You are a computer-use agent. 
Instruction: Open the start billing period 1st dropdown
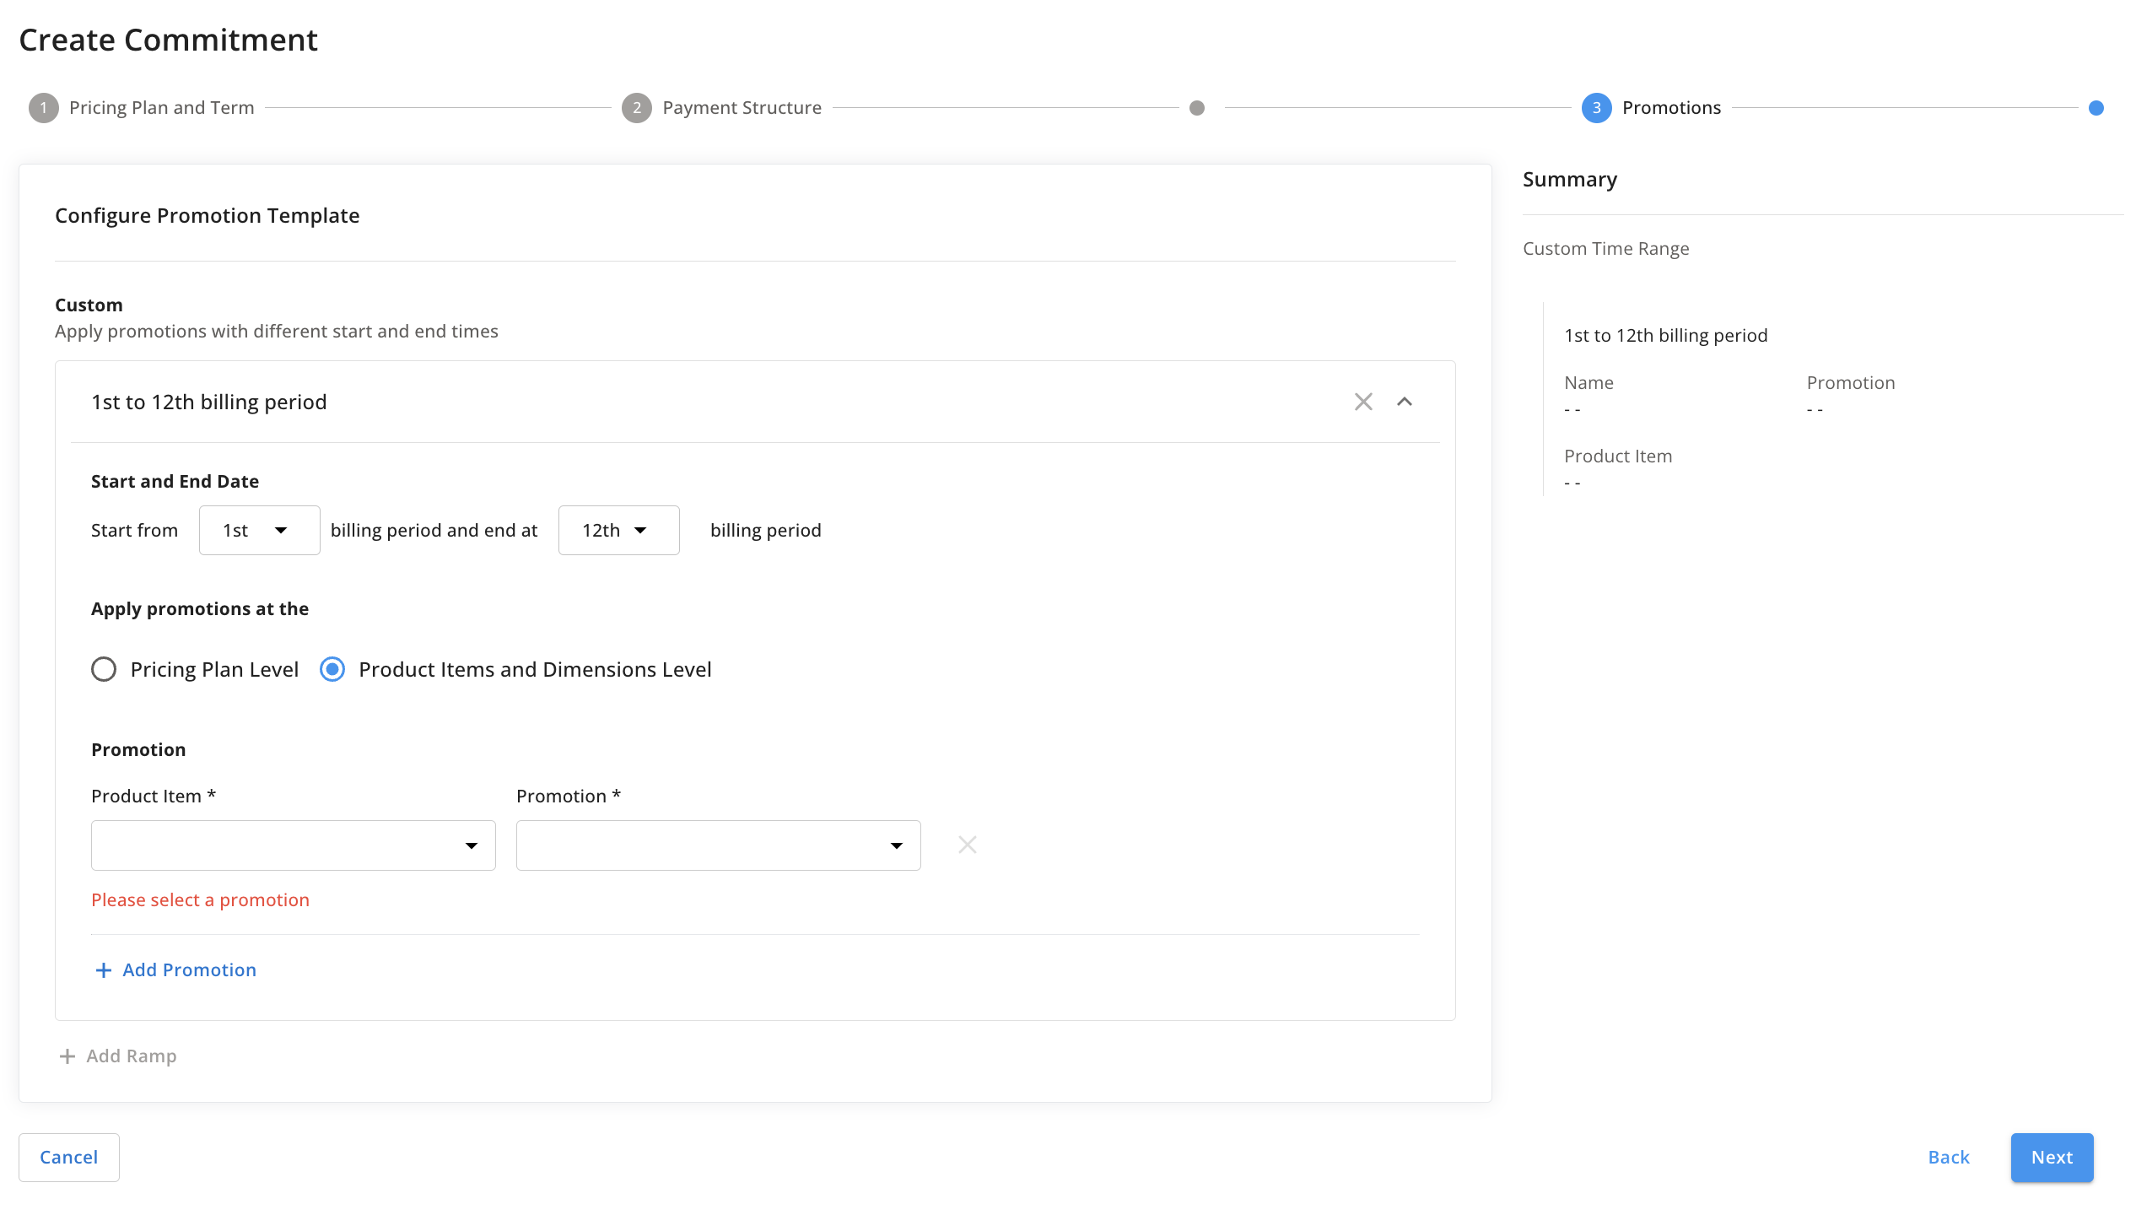click(x=259, y=531)
